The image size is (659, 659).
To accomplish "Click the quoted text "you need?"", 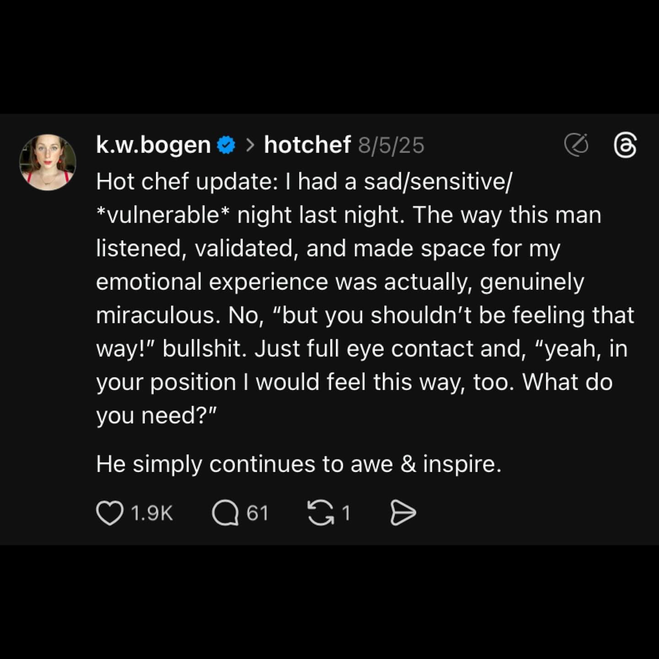I will tap(156, 416).
